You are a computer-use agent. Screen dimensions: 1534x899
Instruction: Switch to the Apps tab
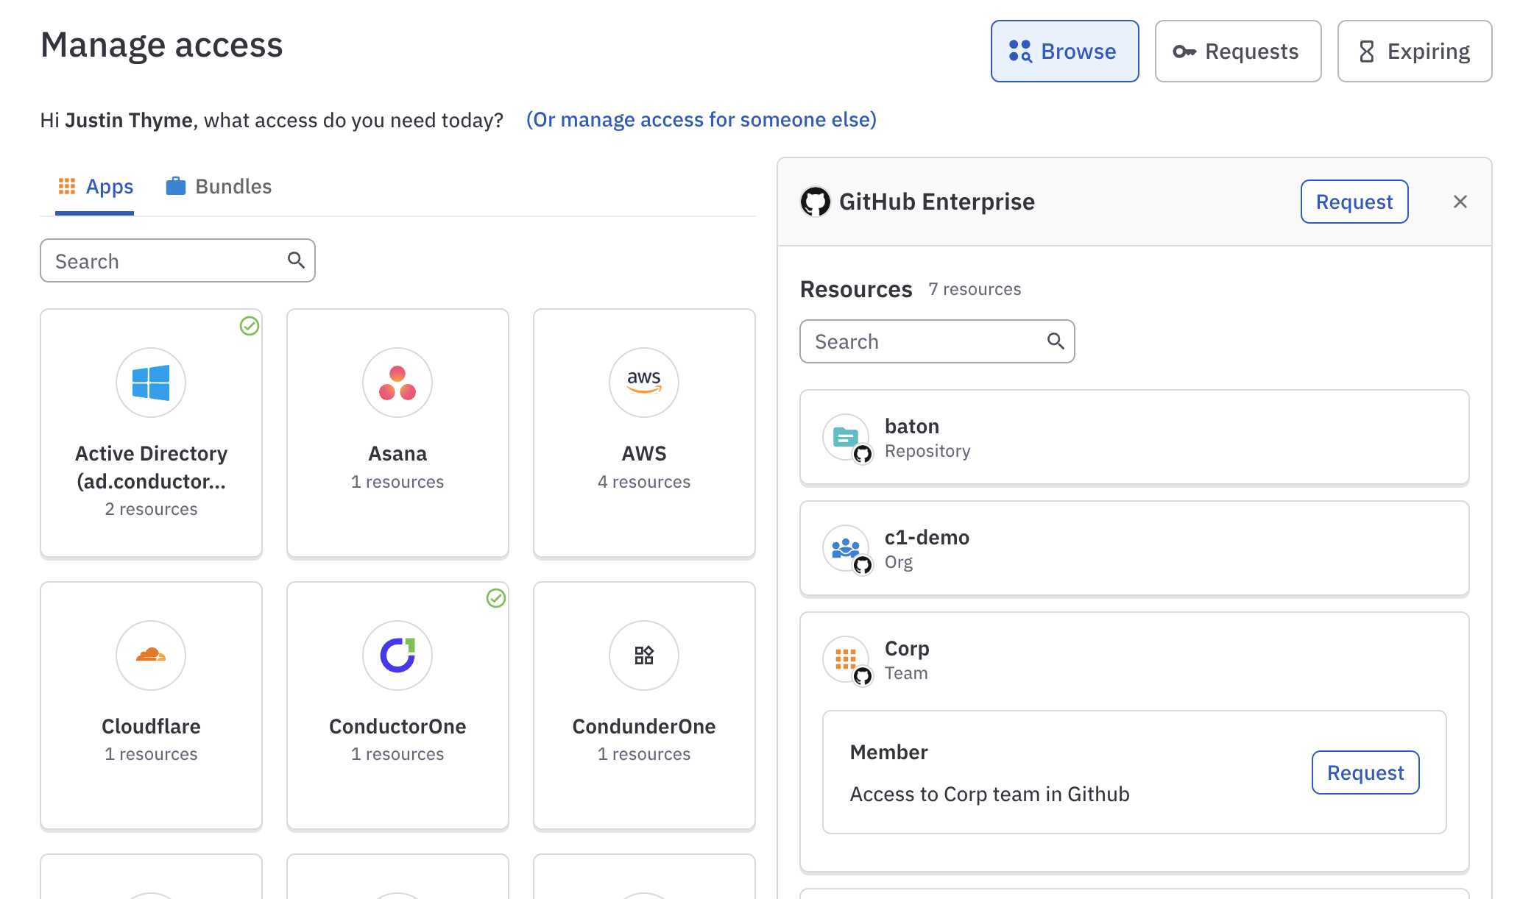click(95, 187)
